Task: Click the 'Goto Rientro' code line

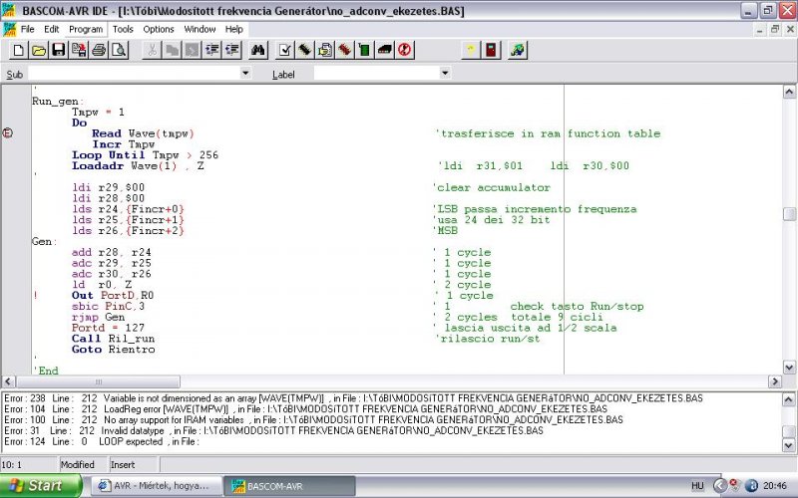Action: tap(113, 350)
